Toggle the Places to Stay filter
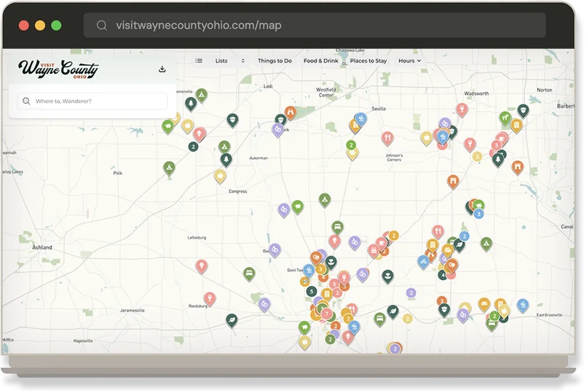The image size is (585, 391). click(368, 61)
